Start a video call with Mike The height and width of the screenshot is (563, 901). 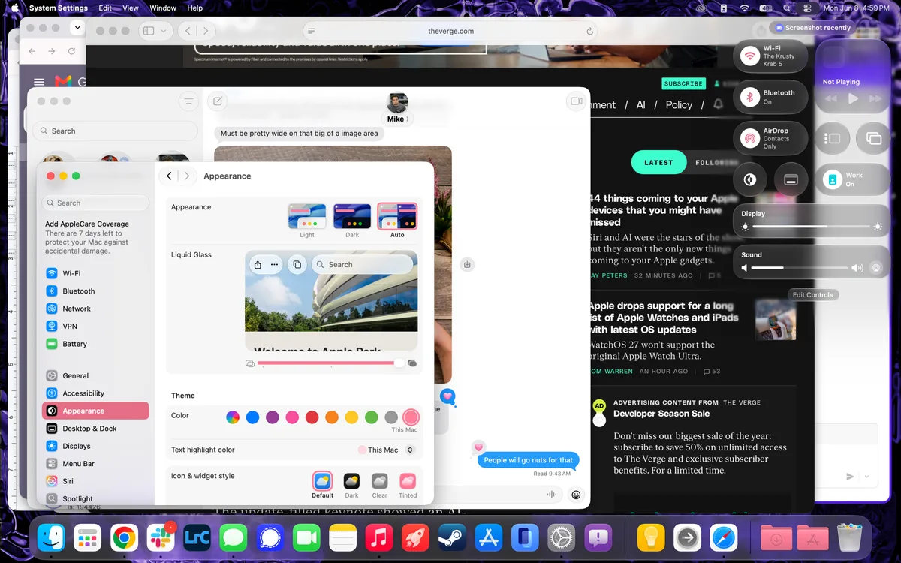(577, 101)
